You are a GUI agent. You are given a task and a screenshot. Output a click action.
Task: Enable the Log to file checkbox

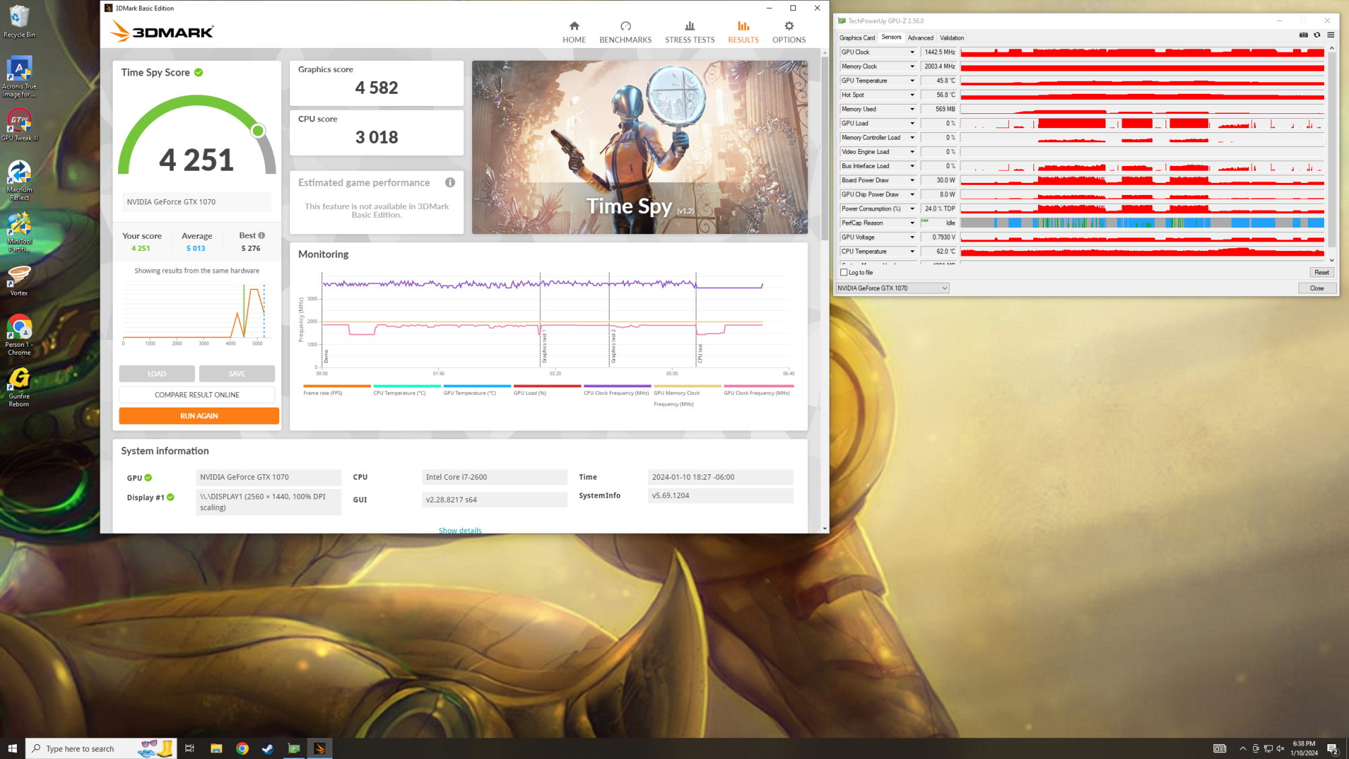coord(844,273)
